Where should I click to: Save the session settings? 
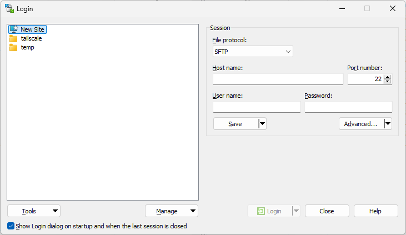[235, 124]
